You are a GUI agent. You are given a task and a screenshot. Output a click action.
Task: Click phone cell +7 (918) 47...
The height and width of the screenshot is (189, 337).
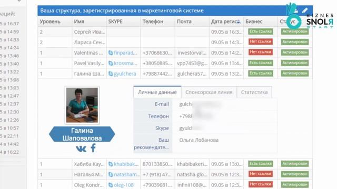point(157,175)
